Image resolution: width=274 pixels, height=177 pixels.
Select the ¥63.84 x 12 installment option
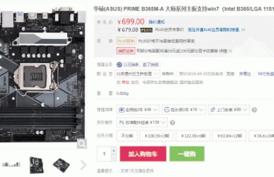pyautogui.click(x=229, y=136)
